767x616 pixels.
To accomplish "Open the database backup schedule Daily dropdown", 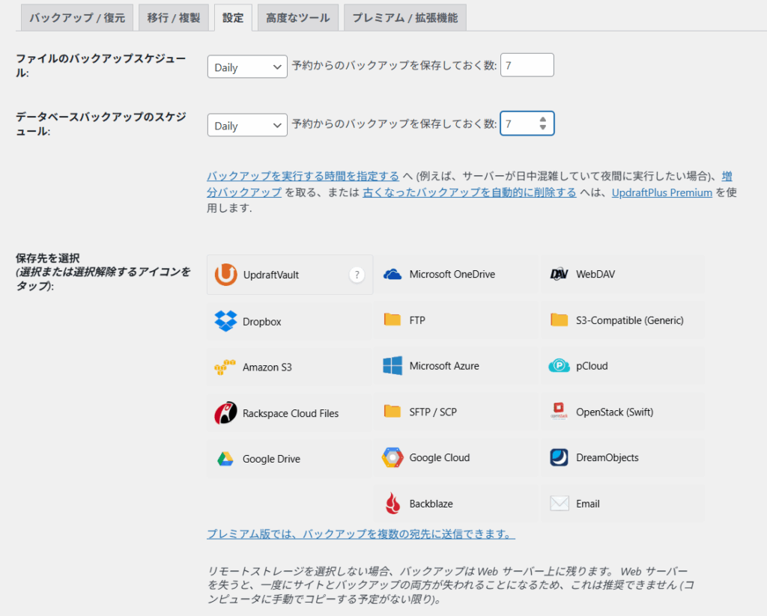I will (x=247, y=125).
